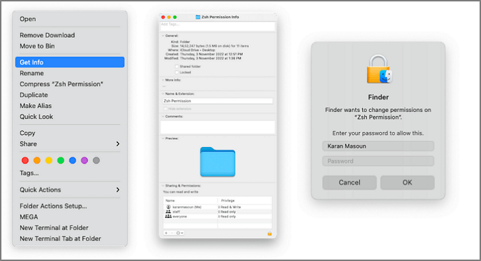Open the action gear menu below the permissions list
This screenshot has height=261, width=481.
tap(180, 233)
